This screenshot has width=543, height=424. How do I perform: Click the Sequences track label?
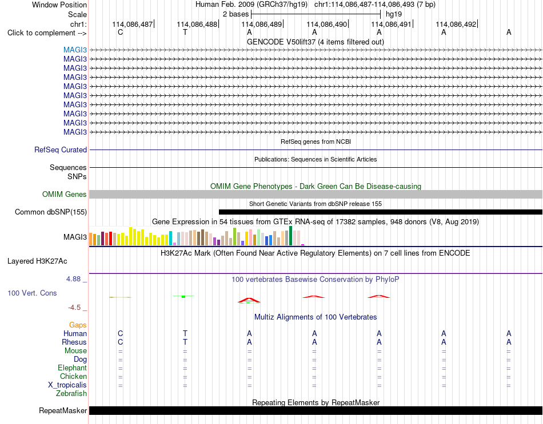point(68,167)
